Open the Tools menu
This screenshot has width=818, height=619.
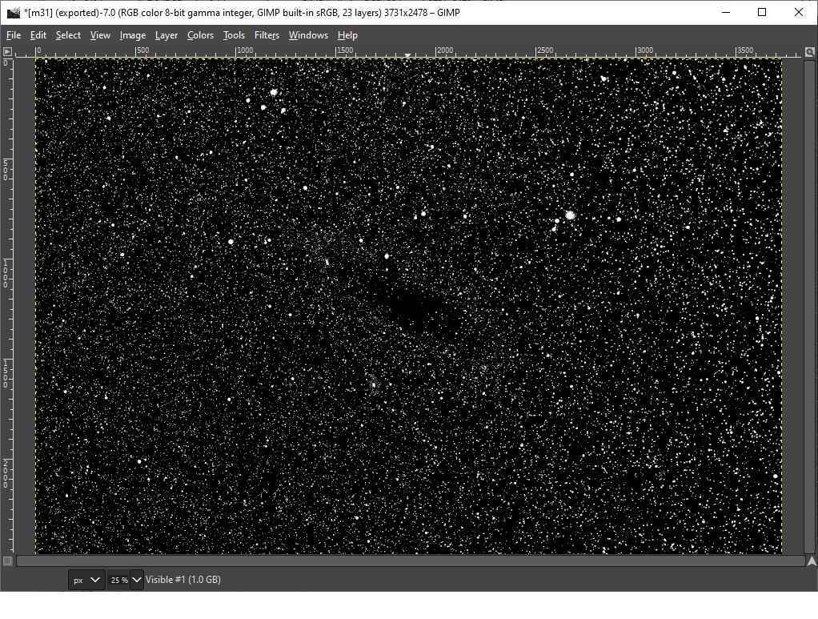click(234, 35)
